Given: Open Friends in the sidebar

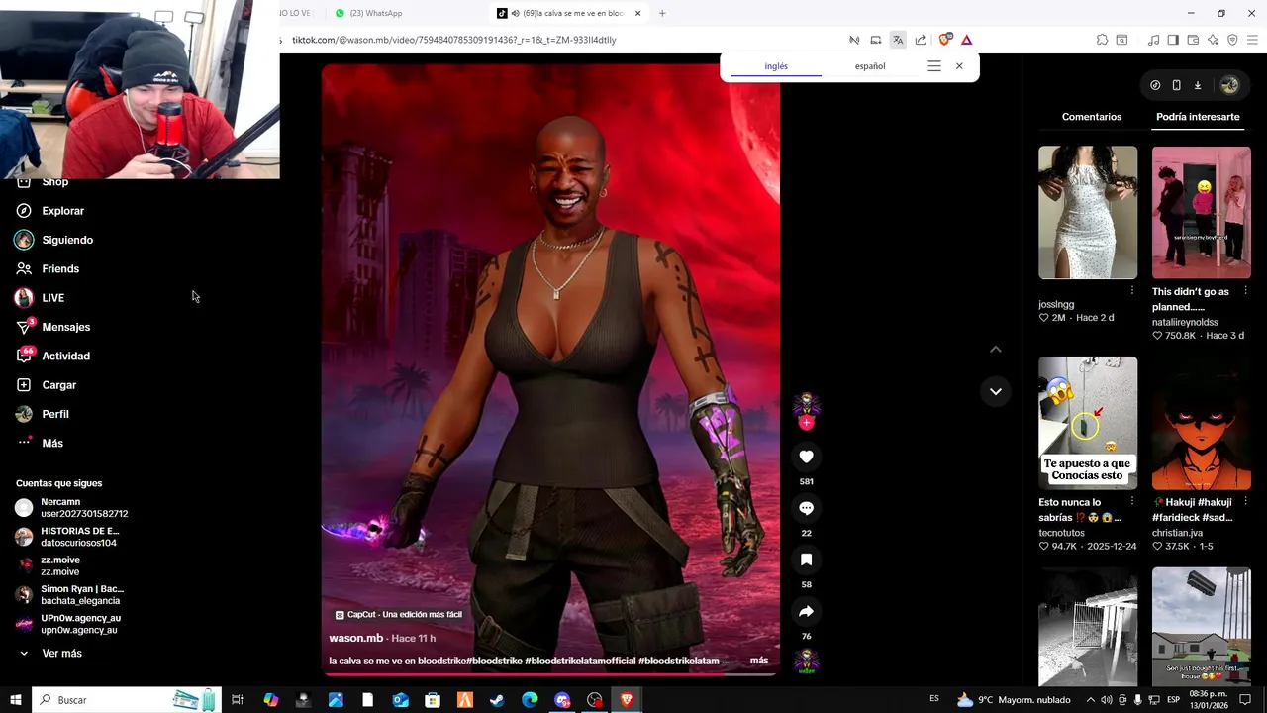Looking at the screenshot, I should pos(60,268).
